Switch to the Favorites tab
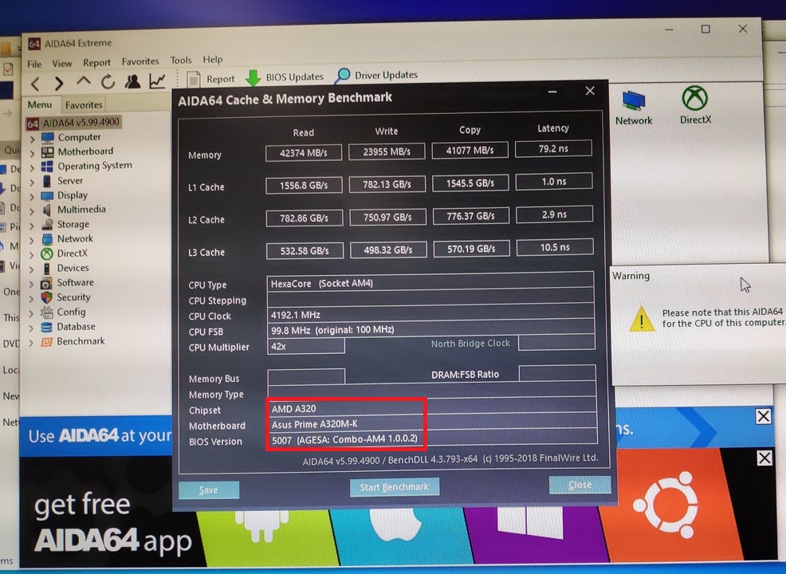Image resolution: width=786 pixels, height=574 pixels. [x=83, y=104]
